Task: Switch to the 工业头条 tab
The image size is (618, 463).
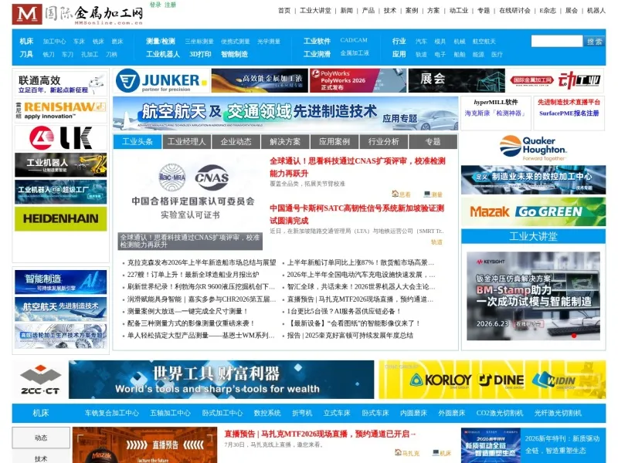Action: (138, 142)
